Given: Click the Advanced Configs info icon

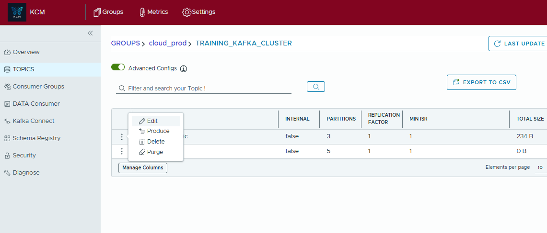Looking at the screenshot, I should 183,68.
